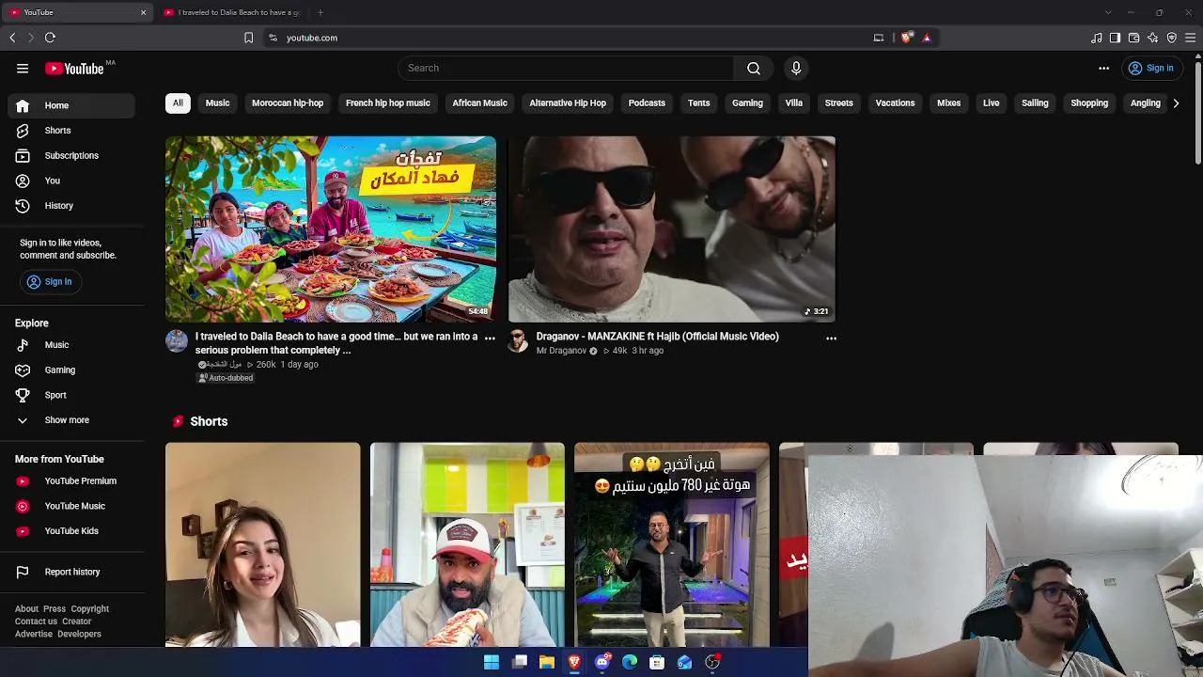The height and width of the screenshot is (677, 1203).
Task: Open the You section in the sidebar
Action: click(71, 181)
